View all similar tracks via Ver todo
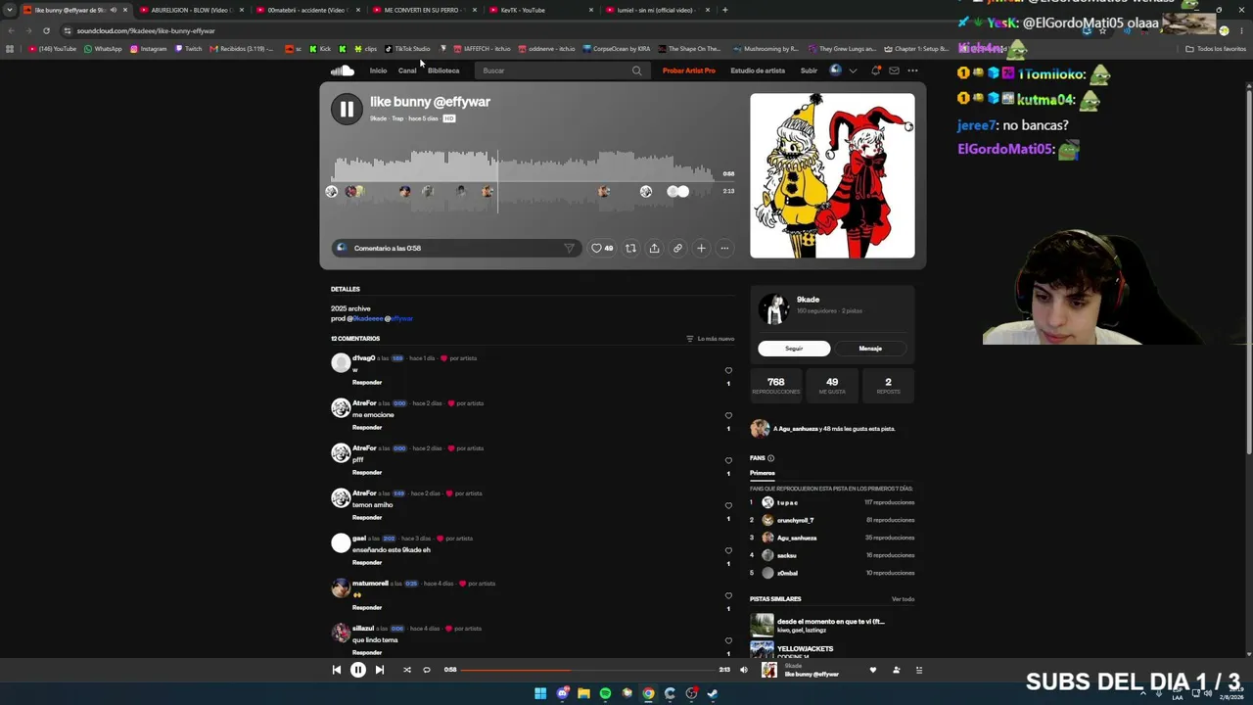 pos(903,599)
